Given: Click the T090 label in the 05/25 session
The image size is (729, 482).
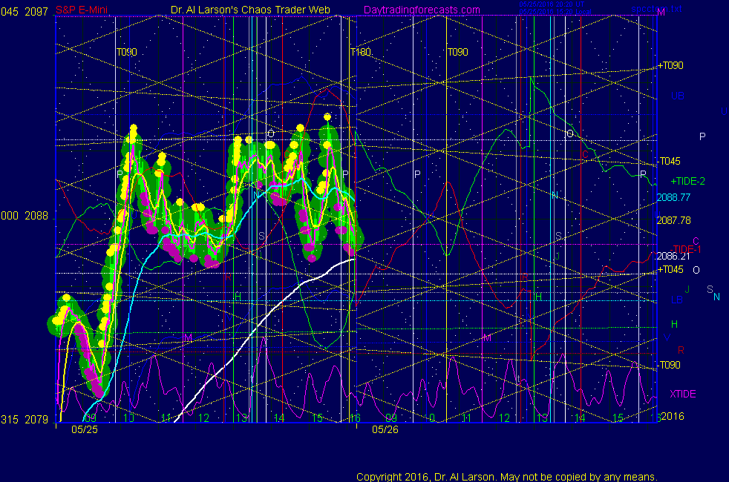Looking at the screenshot, I should 126,52.
